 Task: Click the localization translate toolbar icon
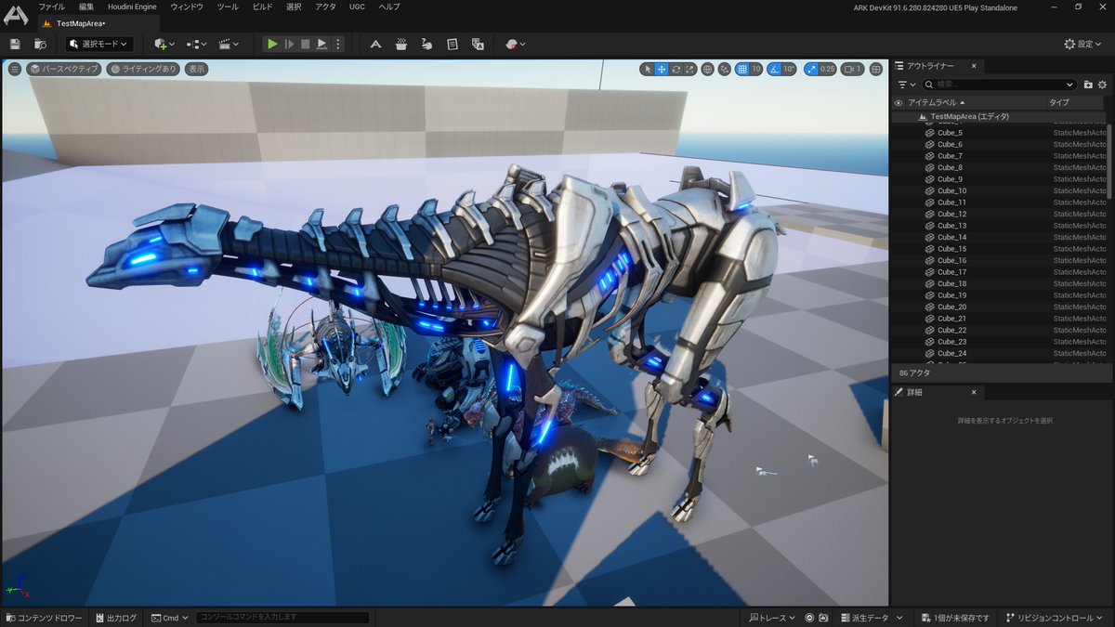coord(478,44)
